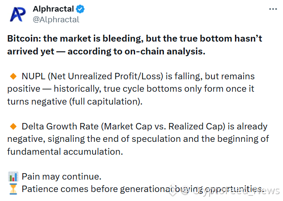
Task: Click the "fundamental accumulation." text
Action: pyautogui.click(x=65, y=152)
